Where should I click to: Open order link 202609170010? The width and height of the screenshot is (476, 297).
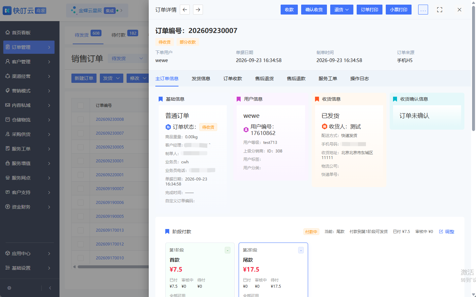coord(110,258)
